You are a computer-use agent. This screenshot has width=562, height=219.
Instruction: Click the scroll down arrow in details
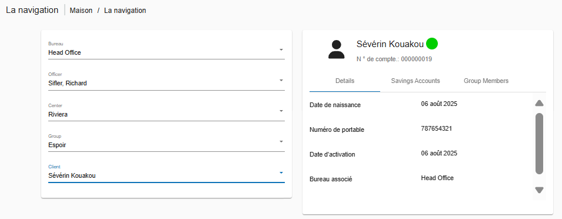(539, 190)
